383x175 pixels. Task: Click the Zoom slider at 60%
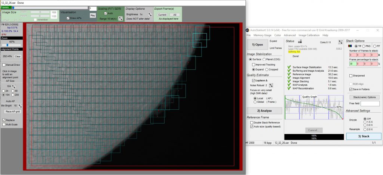(x=7, y=45)
